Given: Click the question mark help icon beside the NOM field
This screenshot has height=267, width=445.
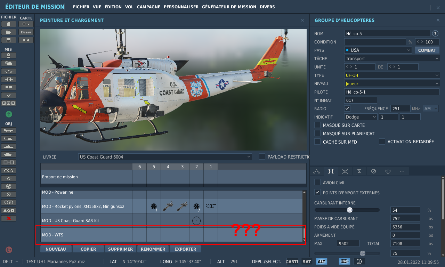Looking at the screenshot, I should [435, 34].
